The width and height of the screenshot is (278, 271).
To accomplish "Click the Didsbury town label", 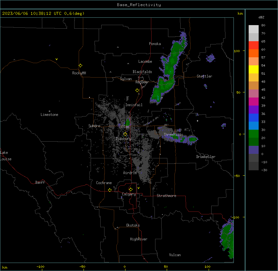I will [124, 139].
